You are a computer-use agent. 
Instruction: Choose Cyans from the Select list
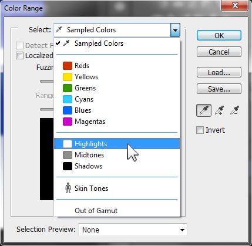[117, 99]
